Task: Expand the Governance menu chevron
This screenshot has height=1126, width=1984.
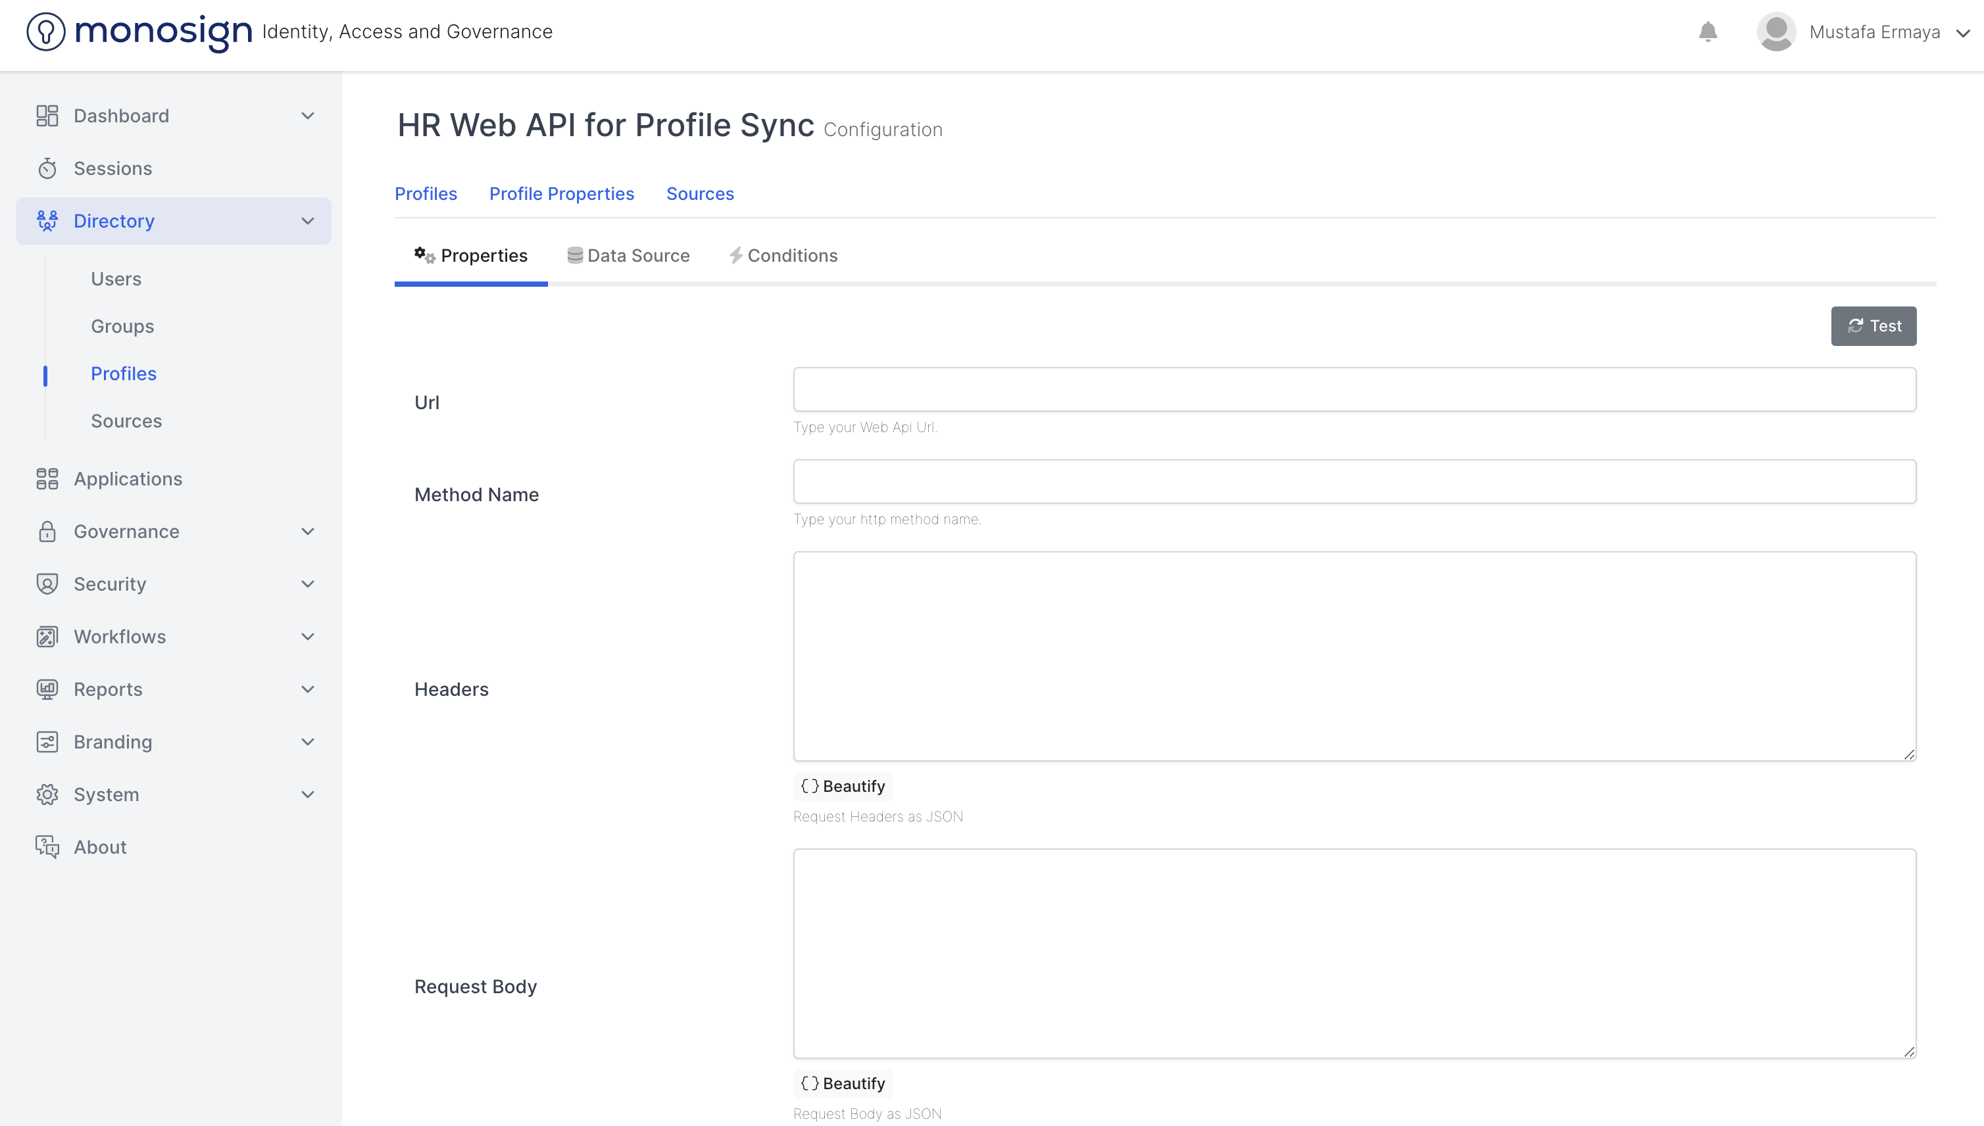Action: click(308, 531)
